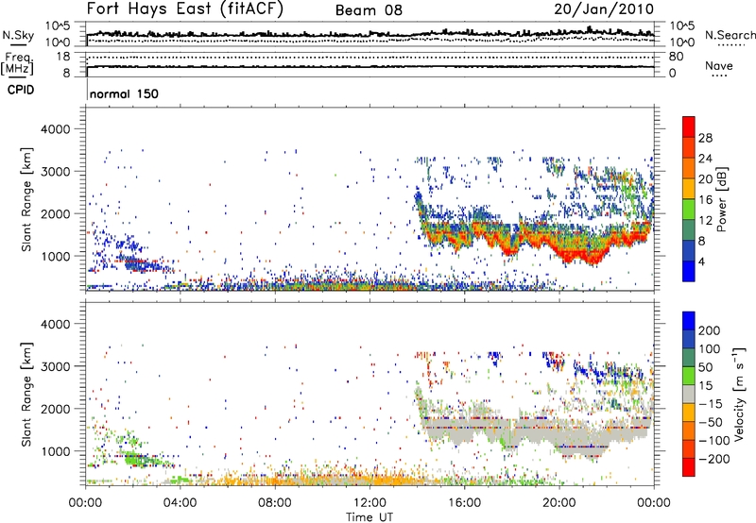This screenshot has height=523, width=756.
Task: Click the '3000' tick on velocity panel
Action: [x=55, y=366]
